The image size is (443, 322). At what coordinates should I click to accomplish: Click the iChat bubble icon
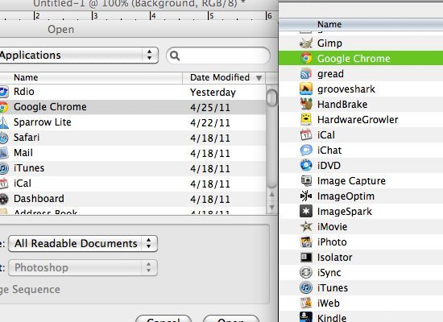click(x=306, y=150)
